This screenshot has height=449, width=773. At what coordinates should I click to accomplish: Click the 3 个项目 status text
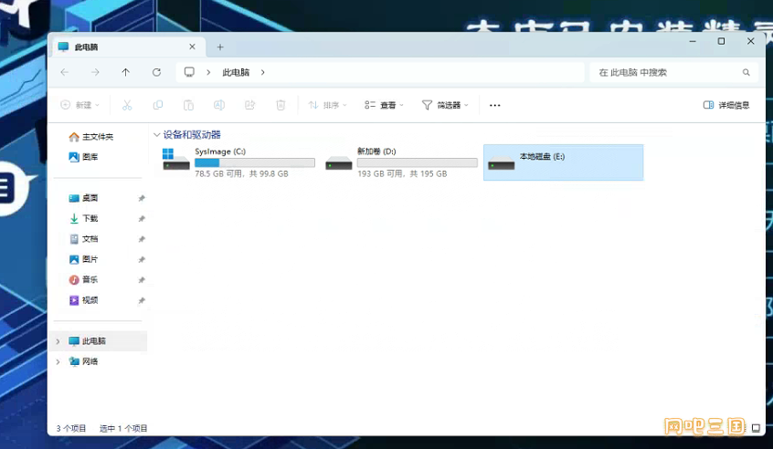pos(71,428)
